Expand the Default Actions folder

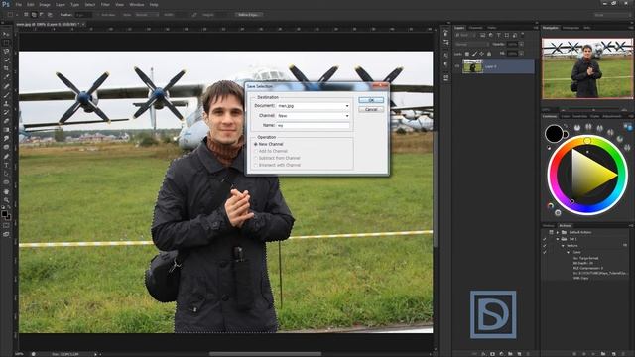click(558, 232)
